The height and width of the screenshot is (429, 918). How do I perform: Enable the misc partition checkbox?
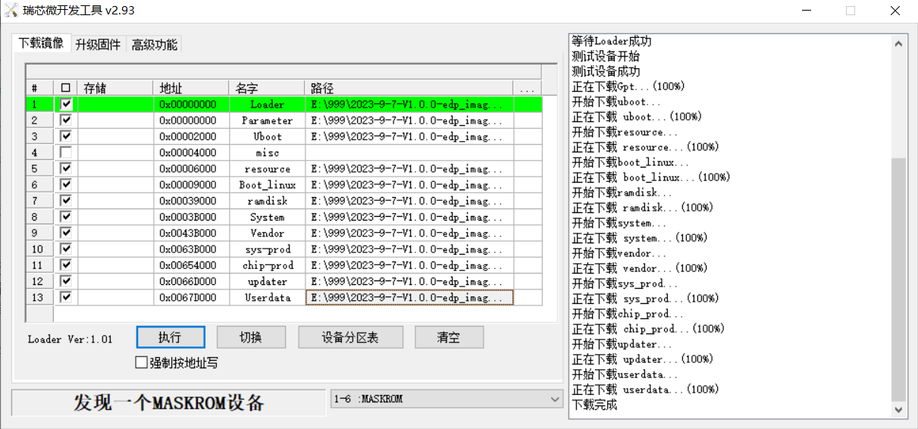click(66, 152)
